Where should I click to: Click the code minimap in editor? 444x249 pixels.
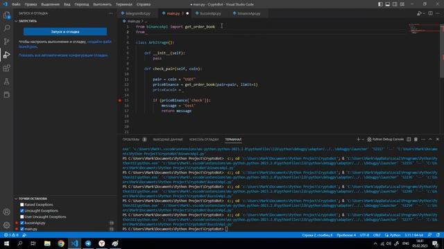click(424, 28)
